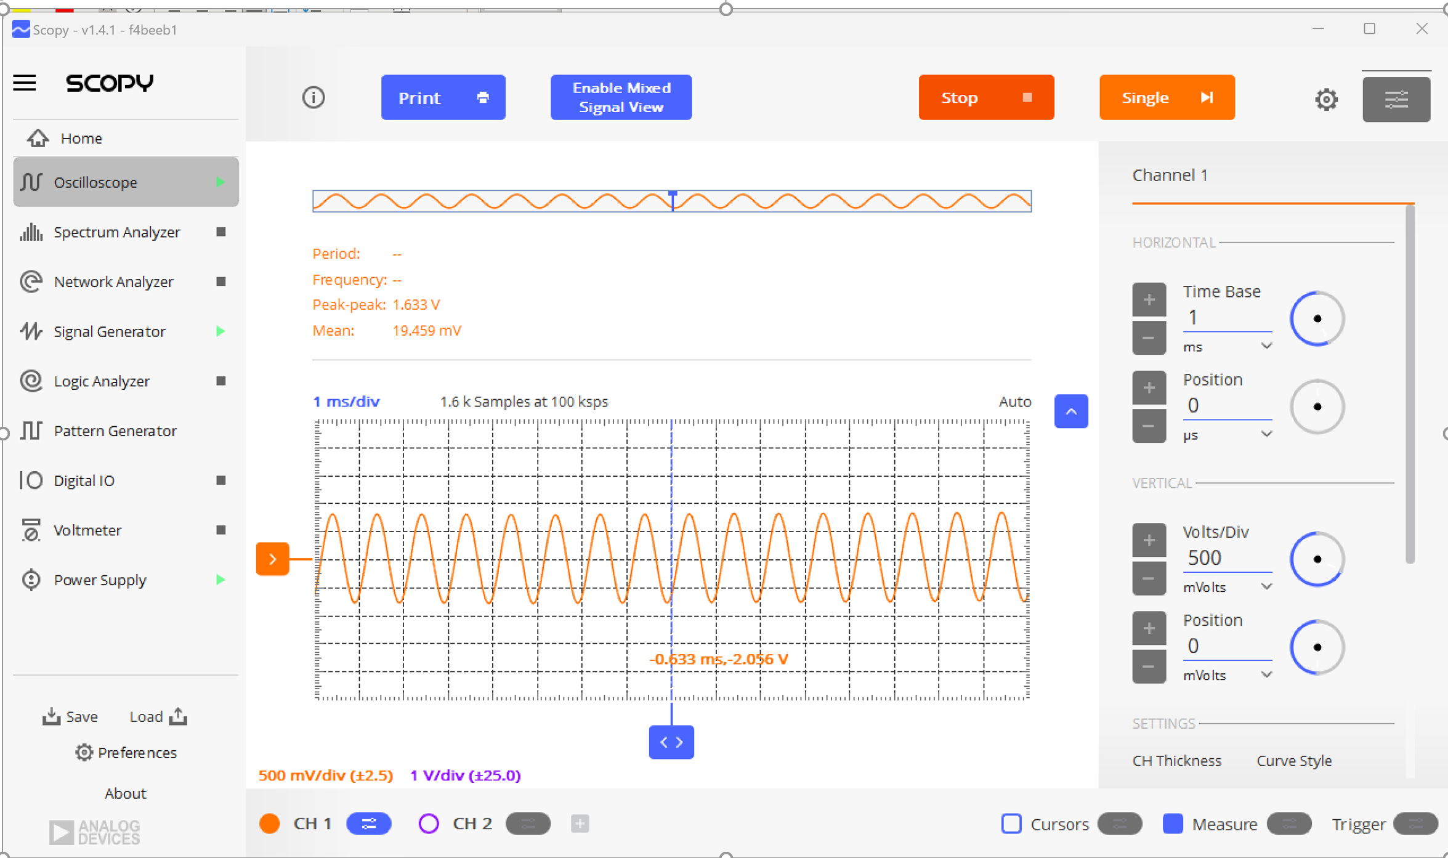Click the Scopy logo

click(110, 83)
